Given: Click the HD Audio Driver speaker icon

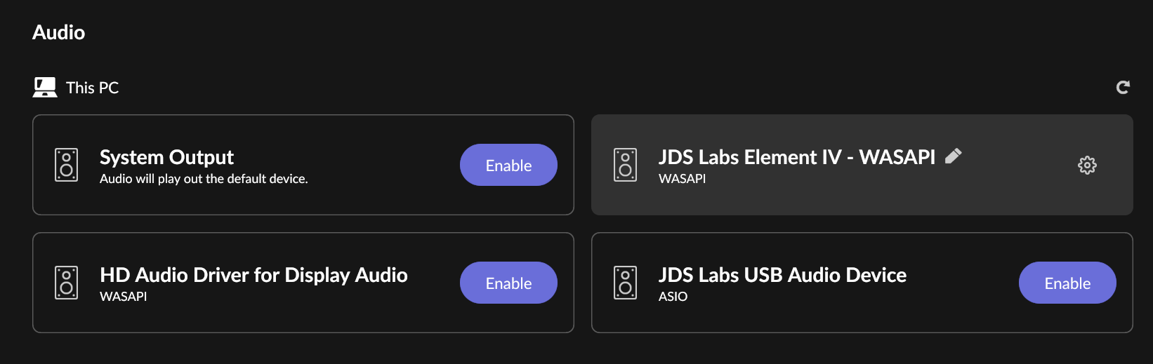Looking at the screenshot, I should tap(67, 283).
